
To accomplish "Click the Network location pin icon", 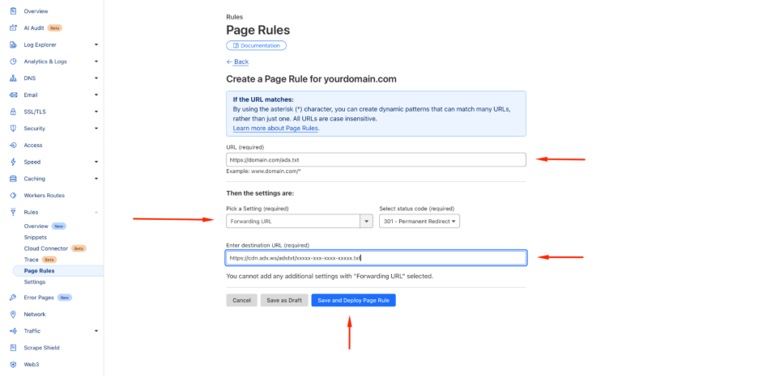I will [14, 314].
